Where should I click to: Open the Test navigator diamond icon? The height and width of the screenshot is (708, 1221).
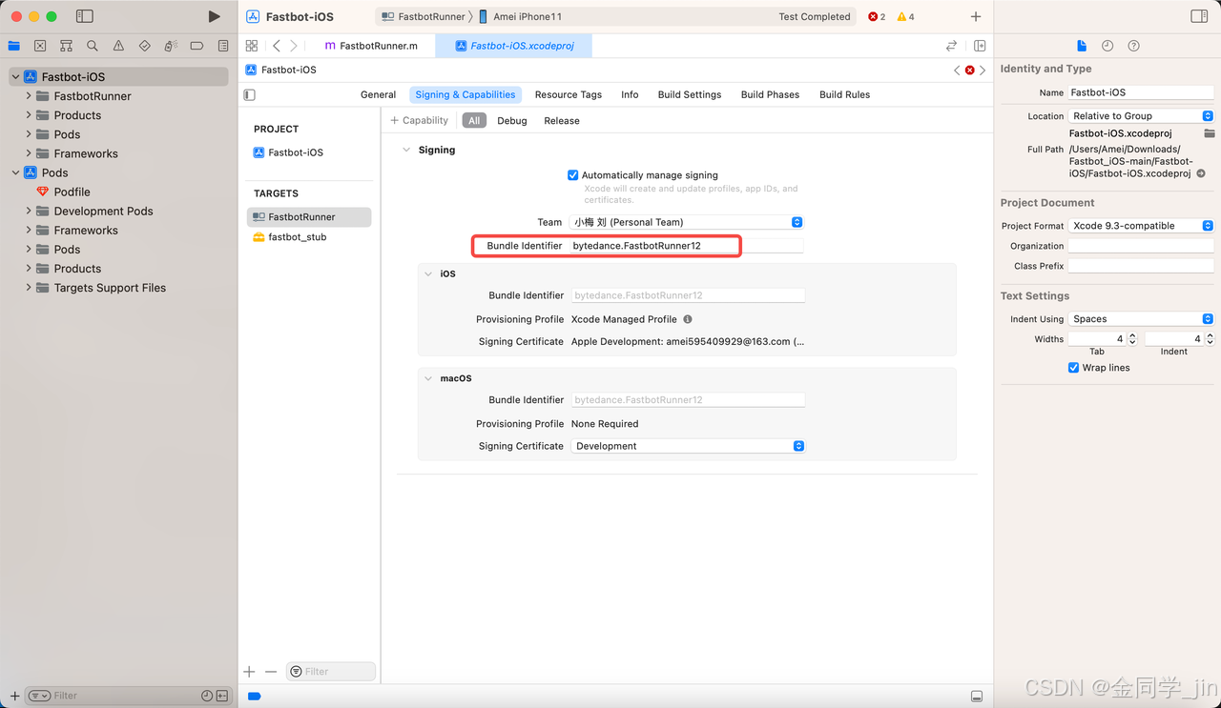pyautogui.click(x=144, y=46)
